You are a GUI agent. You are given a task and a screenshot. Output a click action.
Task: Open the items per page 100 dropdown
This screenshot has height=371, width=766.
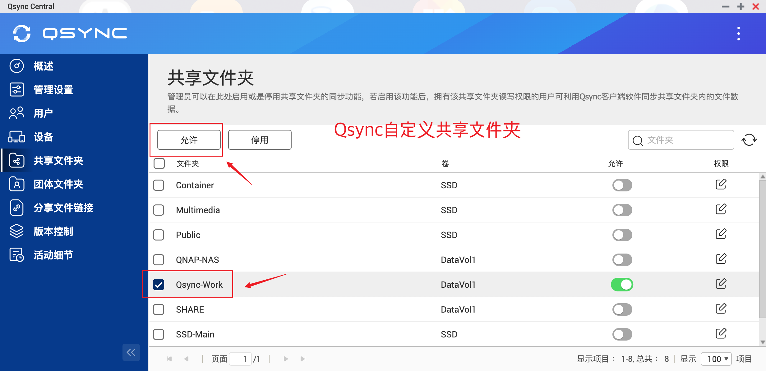(x=716, y=359)
